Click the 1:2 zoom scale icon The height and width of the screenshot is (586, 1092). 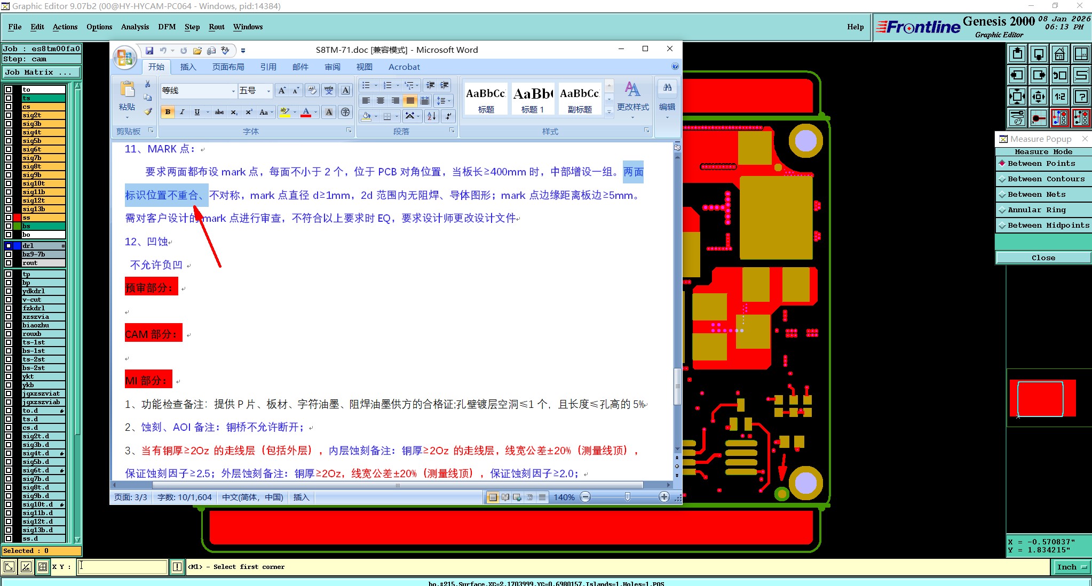click(1059, 97)
